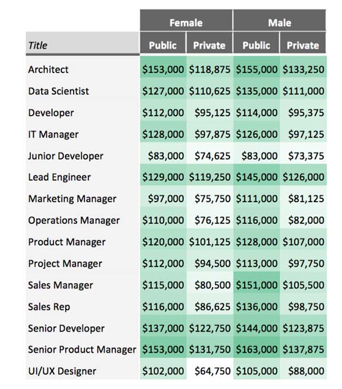Image resolution: width=342 pixels, height=389 pixels.
Task: Select the $145,000 Lead Engineer cell
Action: (256, 177)
